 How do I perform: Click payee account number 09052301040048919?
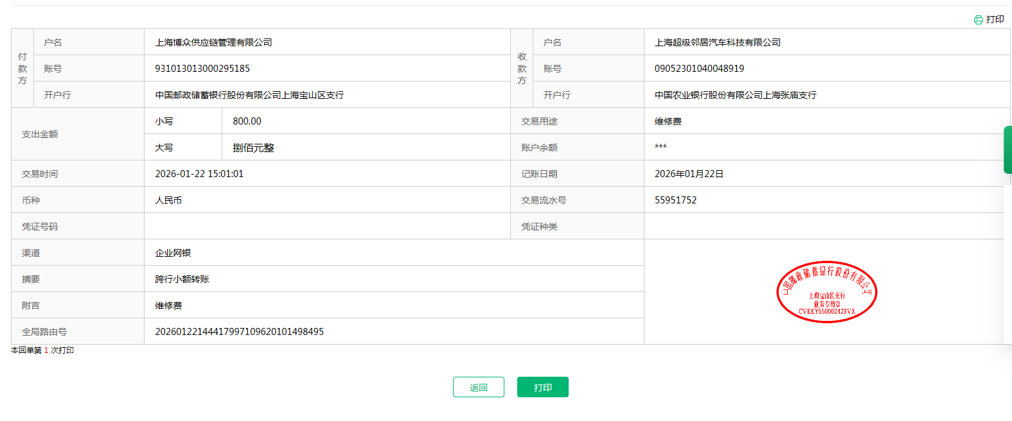(x=699, y=69)
